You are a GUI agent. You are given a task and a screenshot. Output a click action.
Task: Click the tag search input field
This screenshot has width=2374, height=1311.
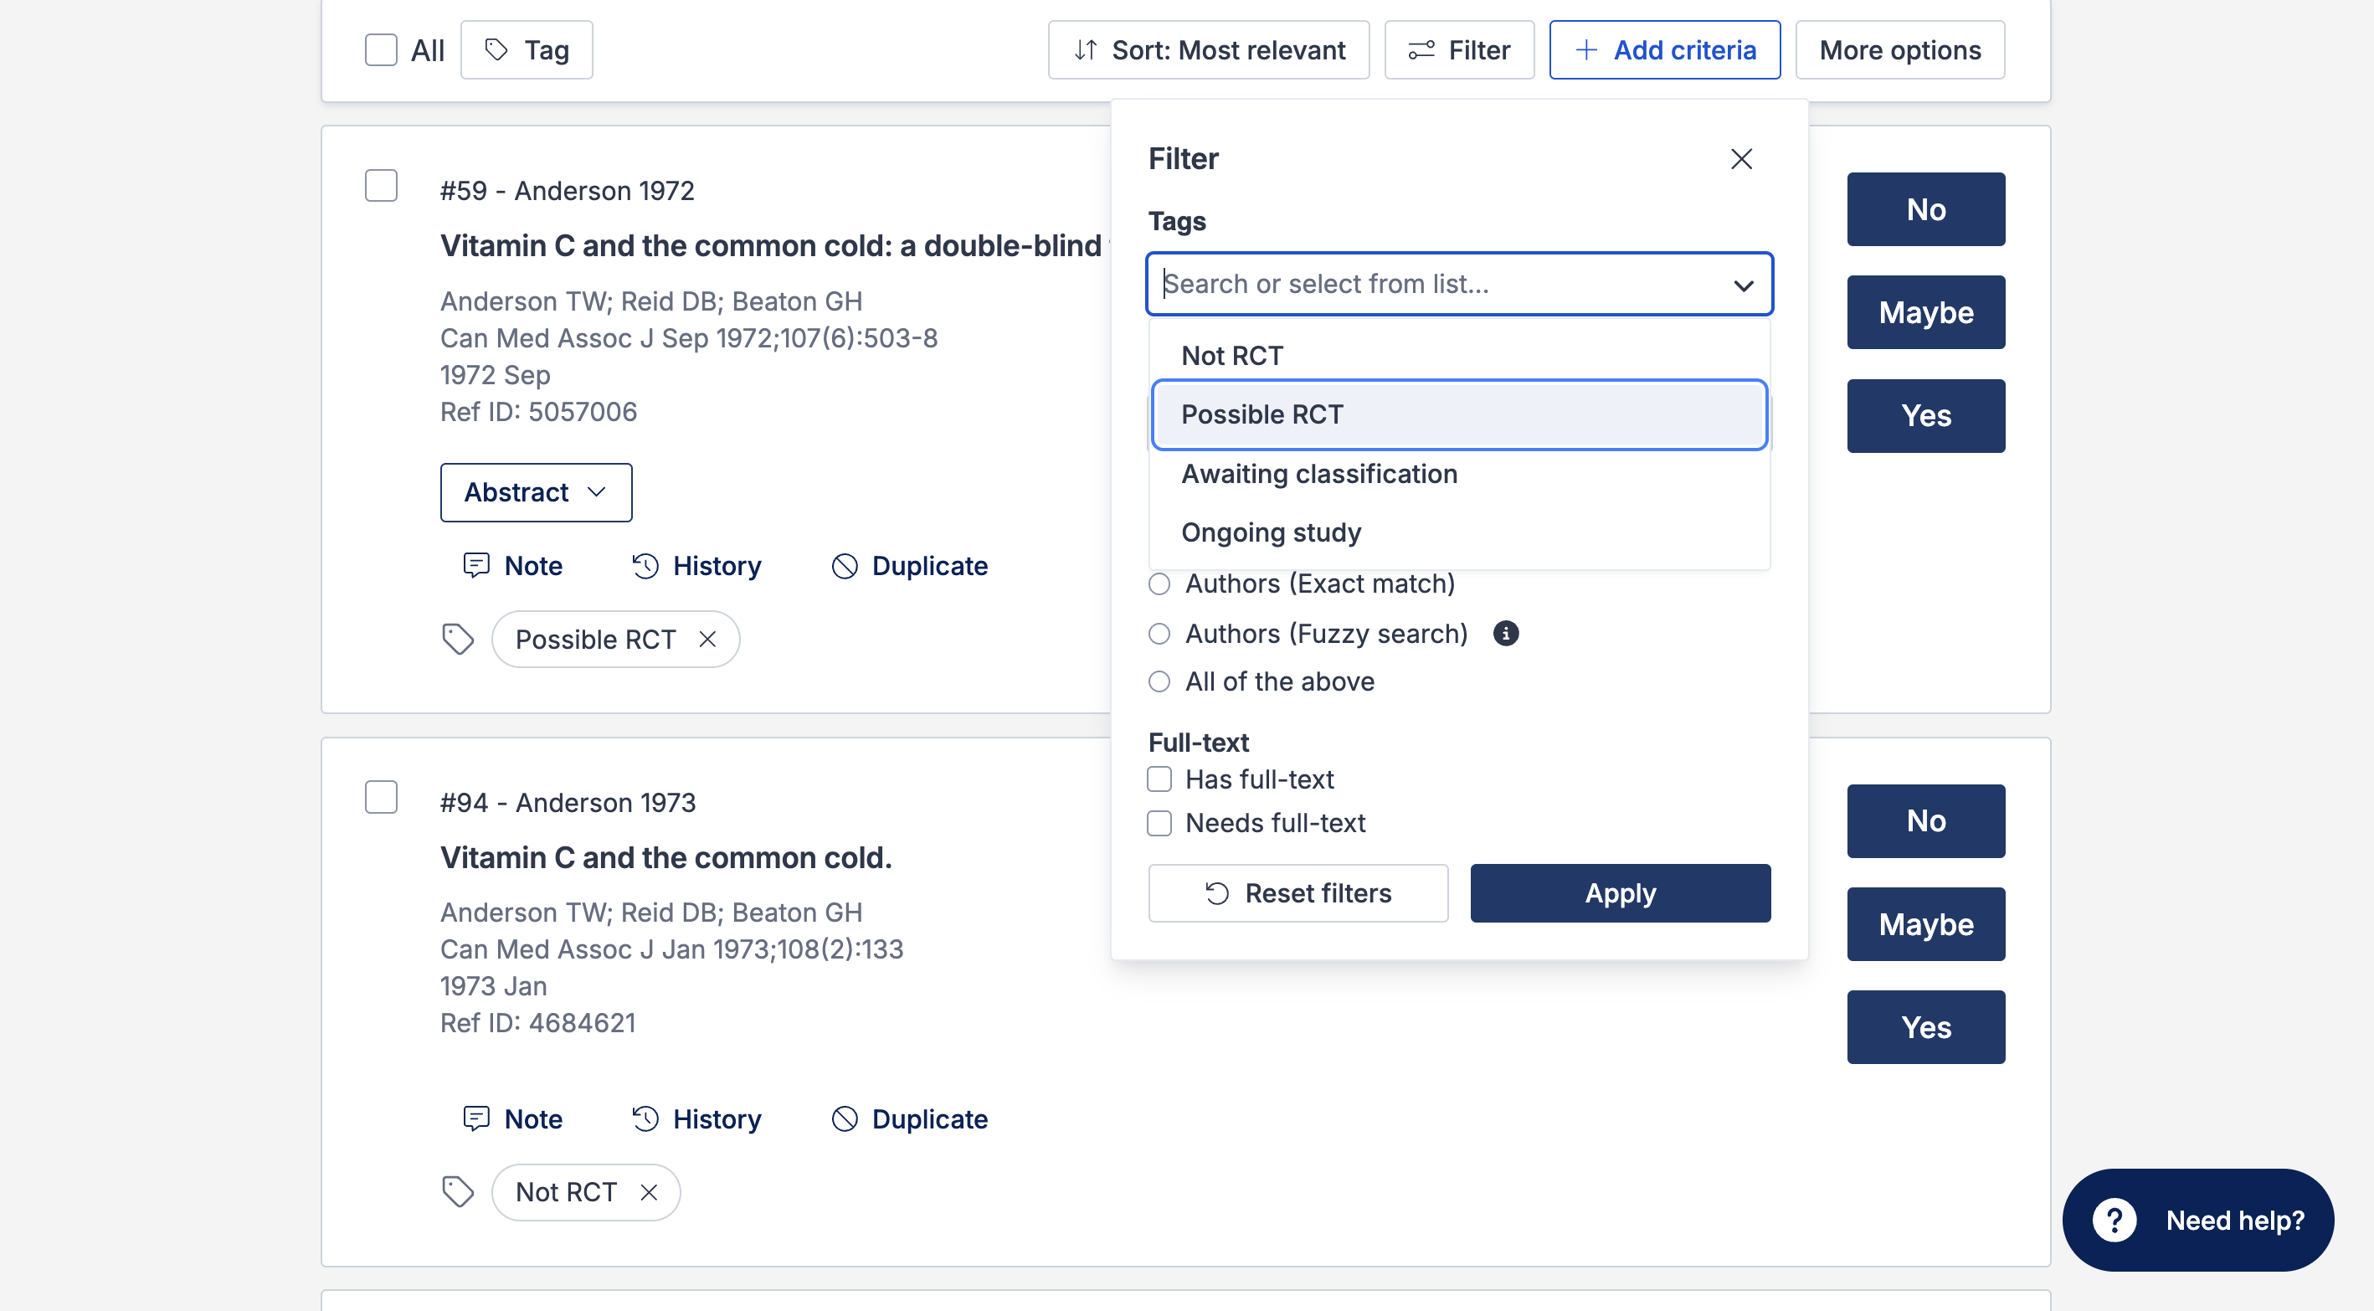(1437, 284)
